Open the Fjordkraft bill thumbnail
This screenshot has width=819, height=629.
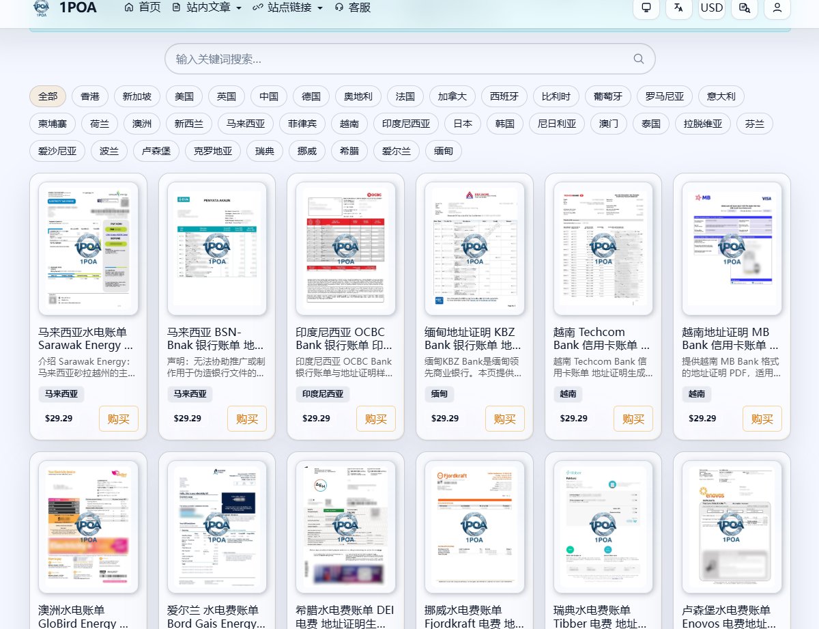[x=474, y=527]
